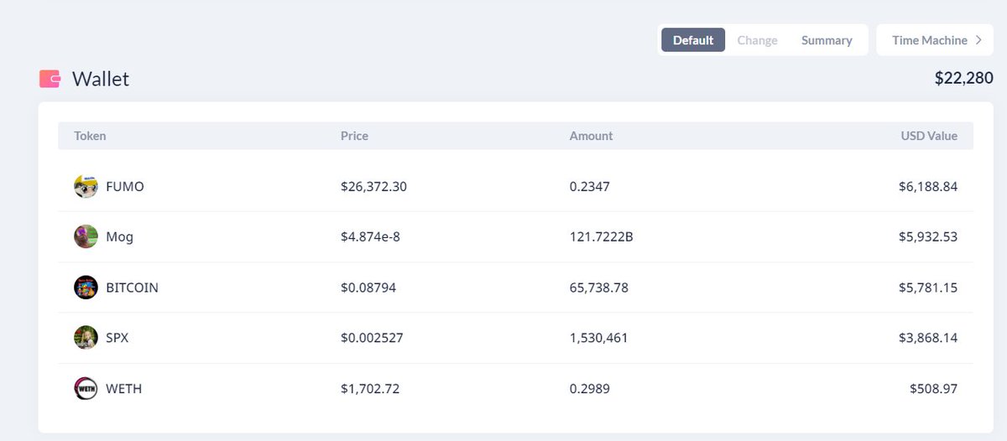This screenshot has width=1007, height=441.
Task: Click the USD Value column header
Action: coord(929,136)
